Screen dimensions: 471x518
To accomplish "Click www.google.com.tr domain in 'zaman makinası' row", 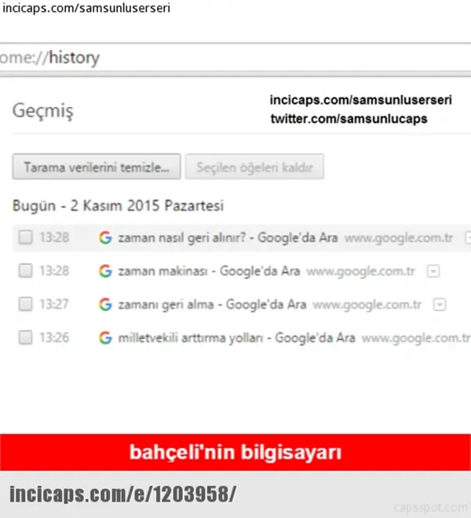I will pos(360,272).
